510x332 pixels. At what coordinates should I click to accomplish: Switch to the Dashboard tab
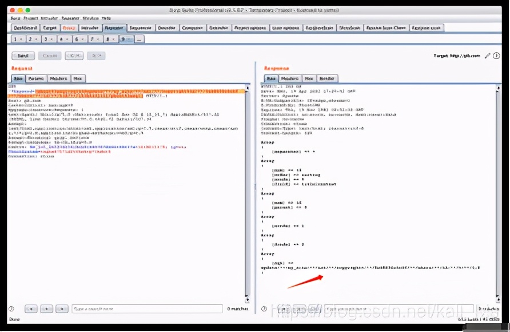(25, 28)
